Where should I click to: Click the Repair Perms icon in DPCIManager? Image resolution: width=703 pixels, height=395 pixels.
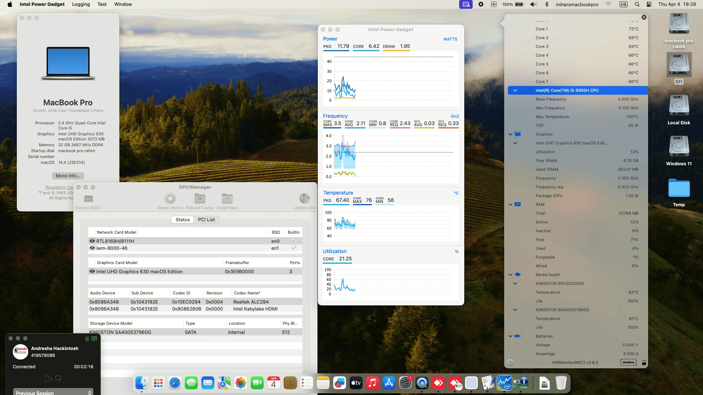point(170,199)
